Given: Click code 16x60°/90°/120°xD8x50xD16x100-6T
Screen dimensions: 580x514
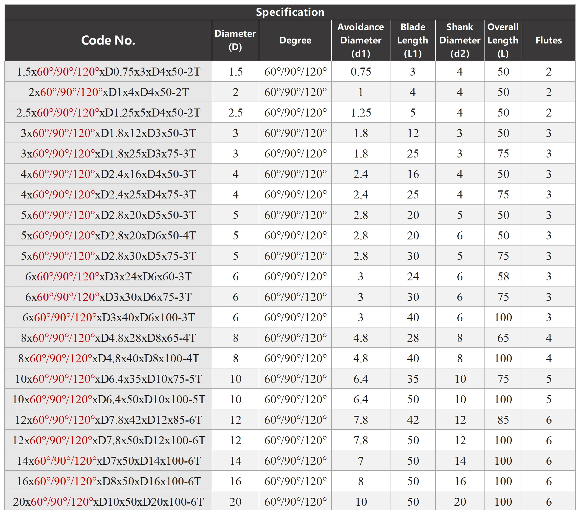Looking at the screenshot, I should click(x=108, y=481).
